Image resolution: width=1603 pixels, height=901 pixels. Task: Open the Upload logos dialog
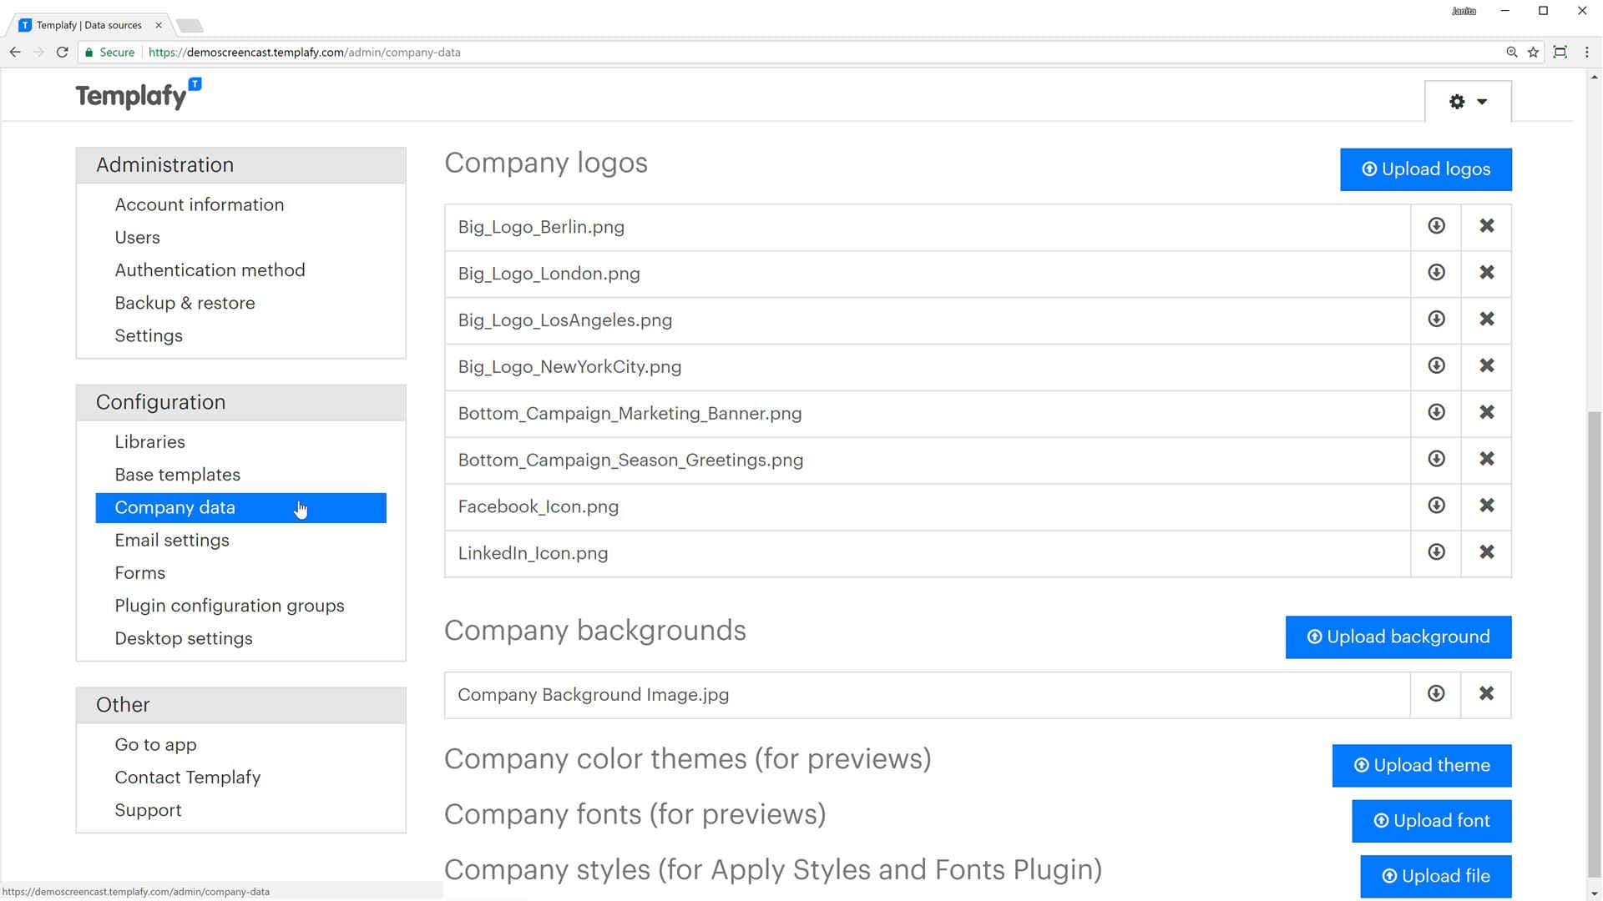point(1426,169)
